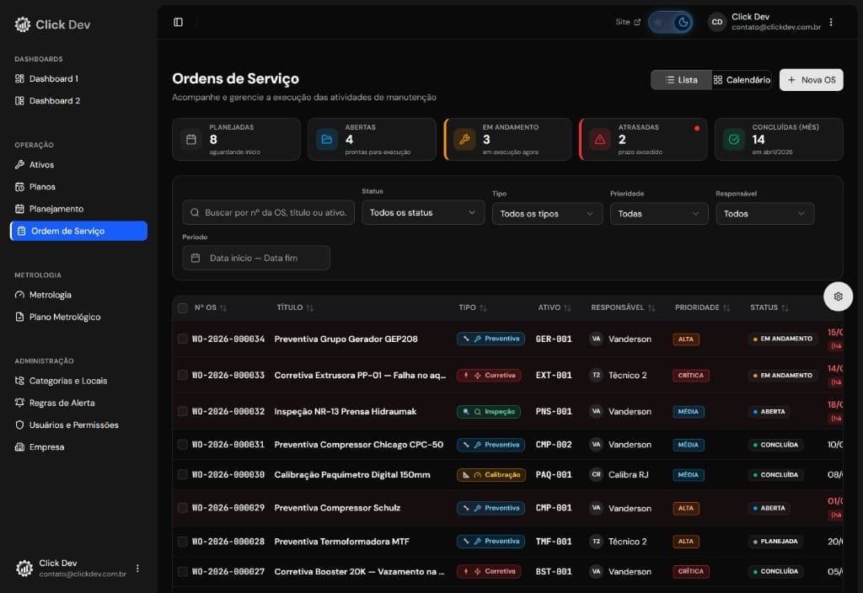Click the calendar icon in Período field
This screenshot has width=863, height=593.
(x=196, y=258)
